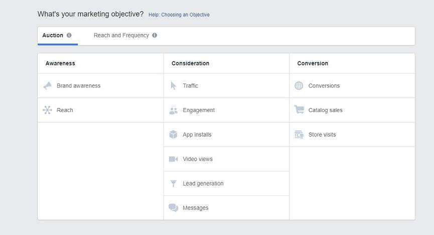Viewport: 434px width, 235px height.
Task: Click the Catalog sales shopping cart icon
Action: click(299, 110)
